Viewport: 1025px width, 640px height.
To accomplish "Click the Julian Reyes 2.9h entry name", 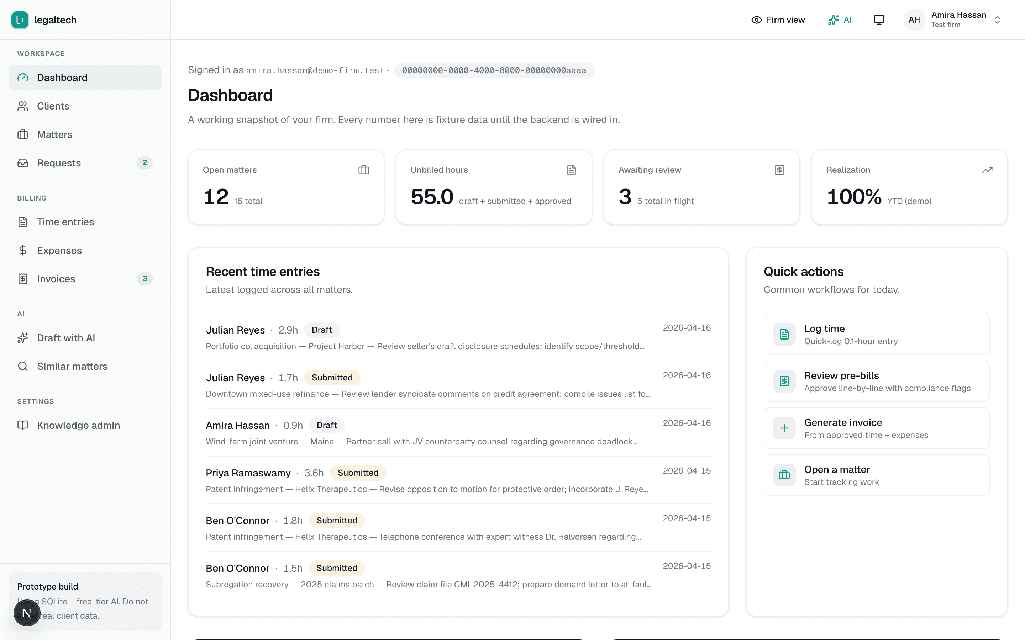I will pos(235,330).
